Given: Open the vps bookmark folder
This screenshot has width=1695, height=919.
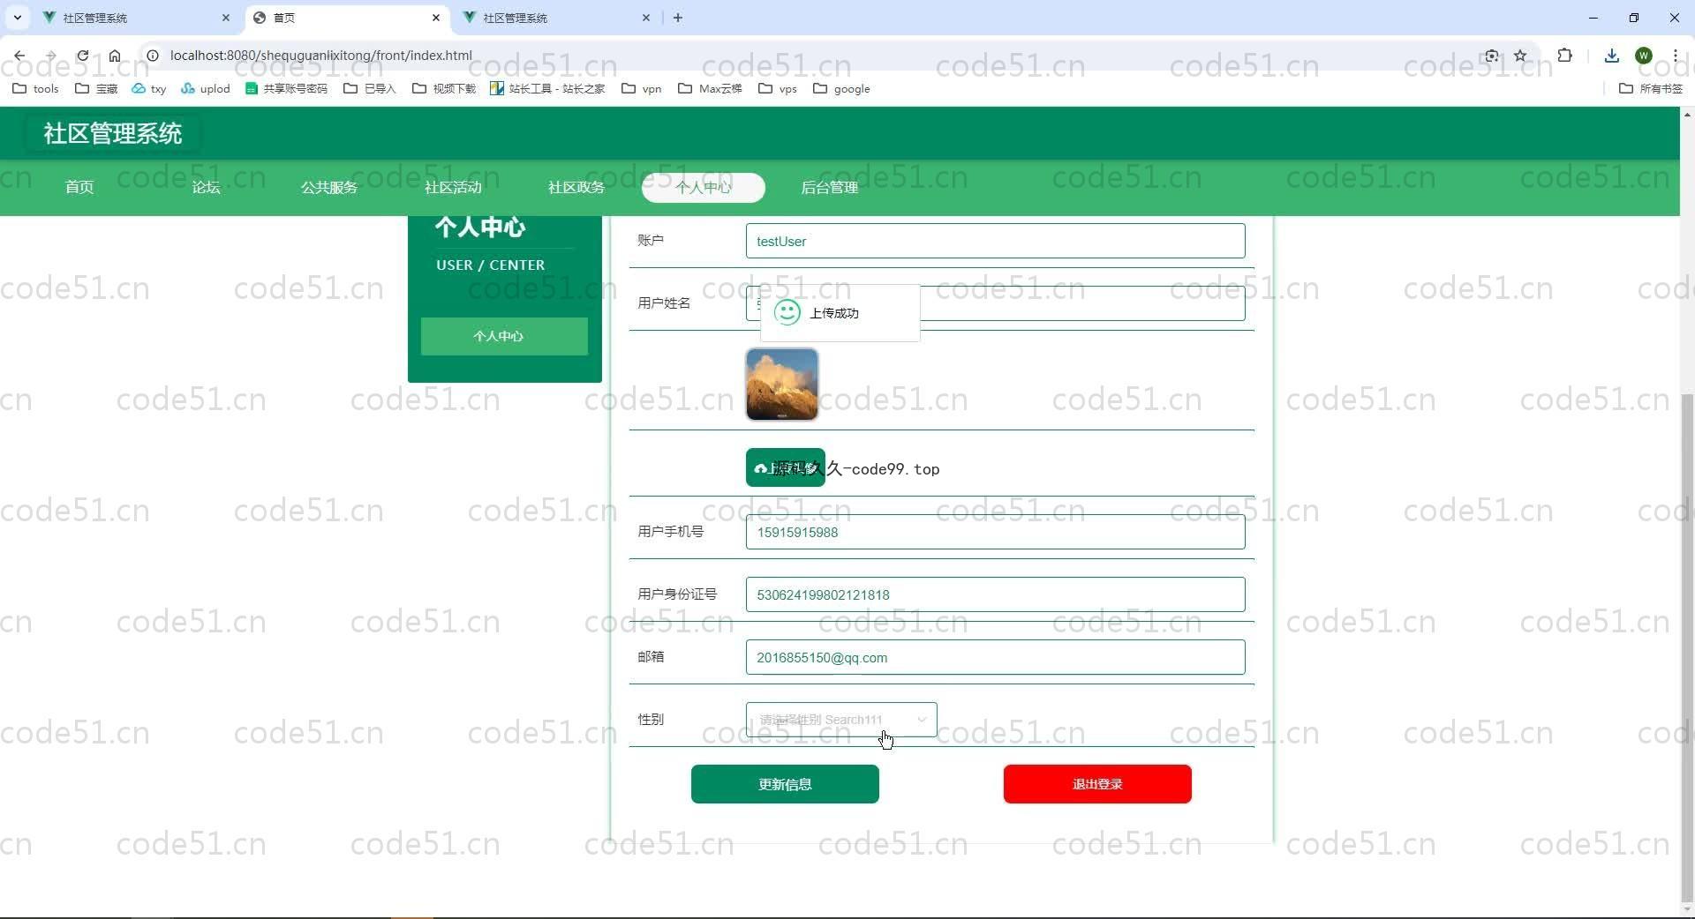Looking at the screenshot, I should tap(778, 88).
